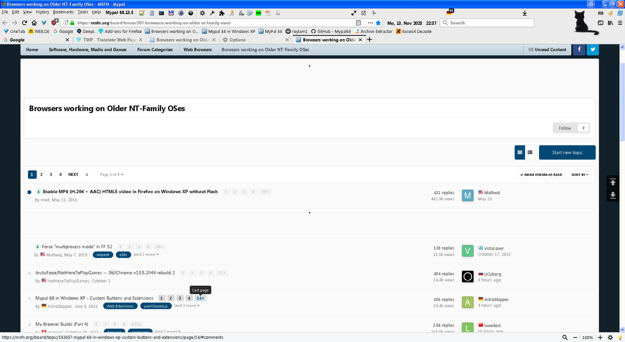Click unread dot on Enable MP4 topic
Image resolution: width=625 pixels, height=342 pixels.
(29, 192)
